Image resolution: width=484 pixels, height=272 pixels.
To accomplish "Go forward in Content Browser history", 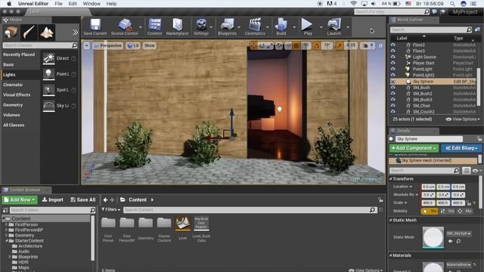I will [x=112, y=199].
